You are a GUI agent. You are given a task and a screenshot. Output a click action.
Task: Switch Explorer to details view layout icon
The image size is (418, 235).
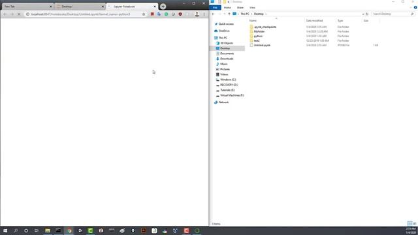coord(410,223)
